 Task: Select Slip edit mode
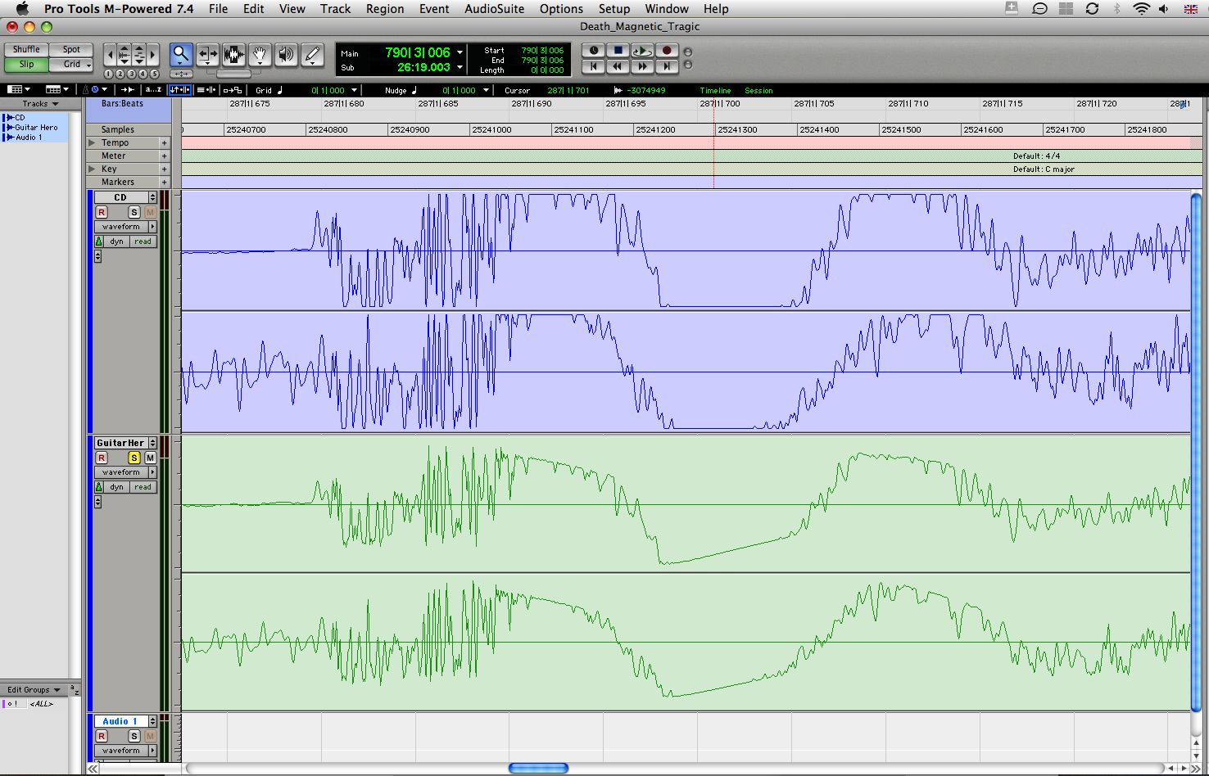26,64
